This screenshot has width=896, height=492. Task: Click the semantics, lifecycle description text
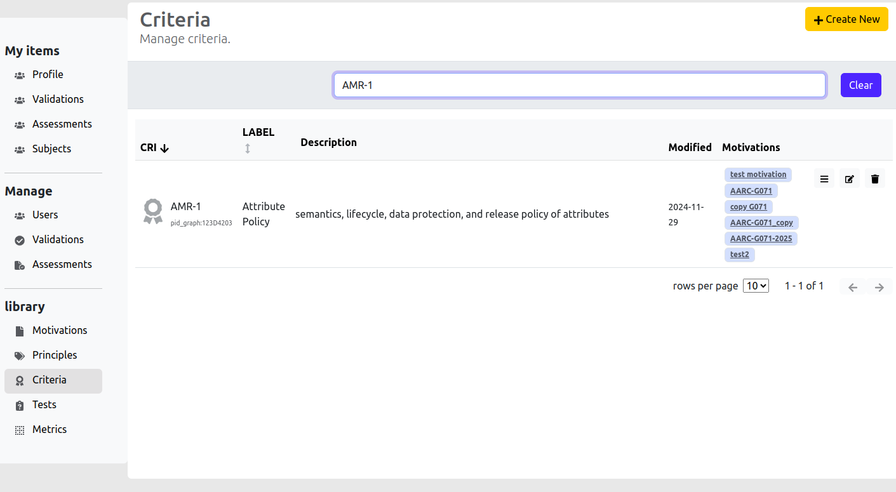[x=452, y=214]
